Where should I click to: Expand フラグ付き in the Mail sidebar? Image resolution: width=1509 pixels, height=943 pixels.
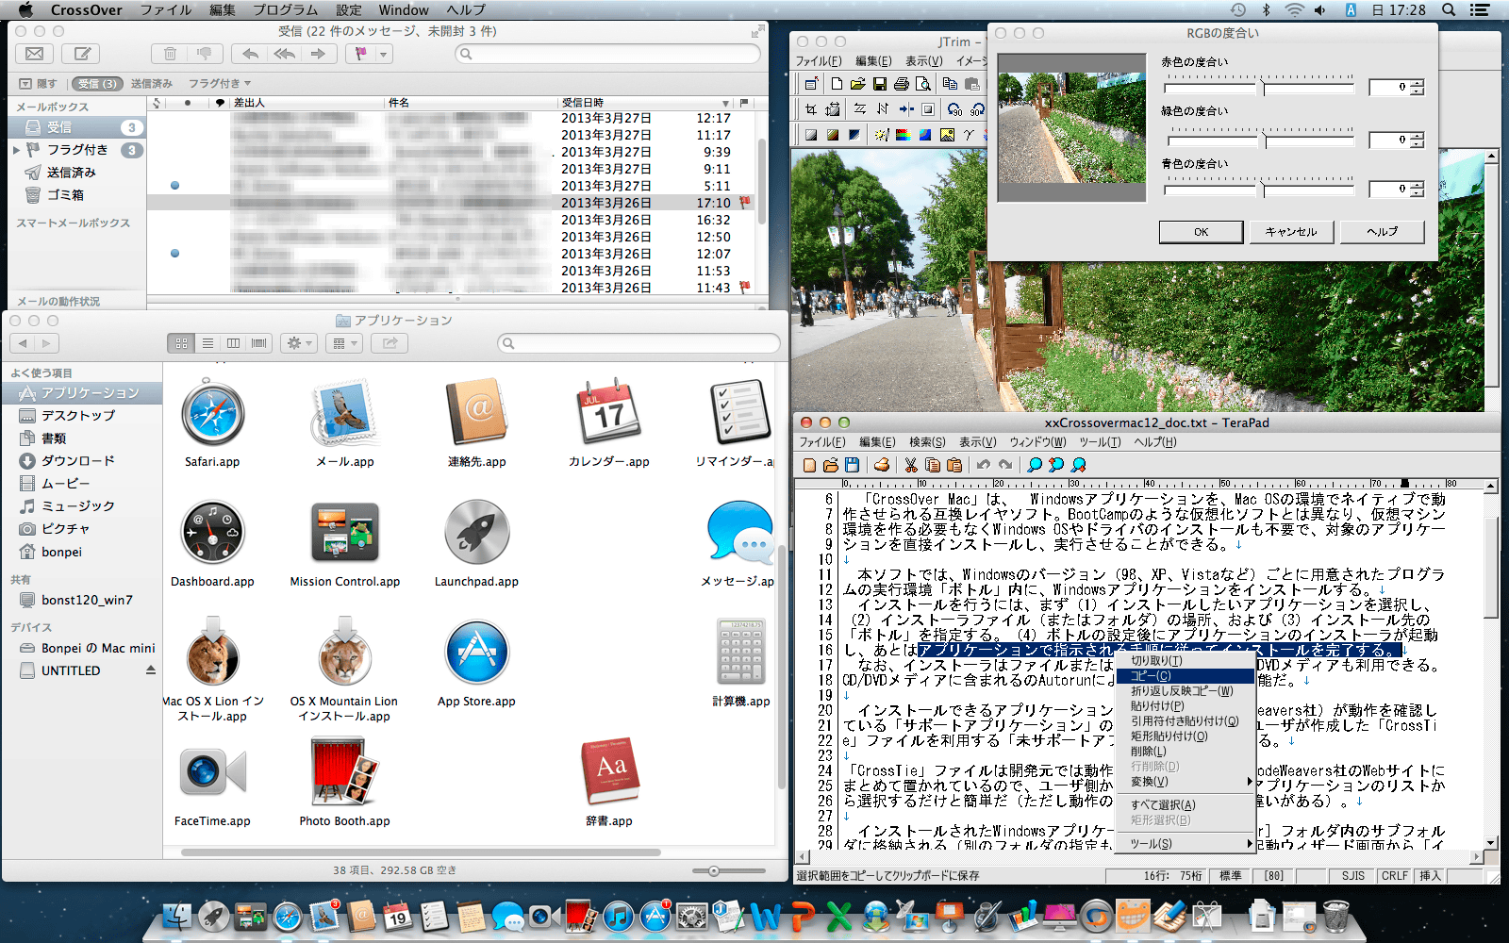[x=16, y=150]
